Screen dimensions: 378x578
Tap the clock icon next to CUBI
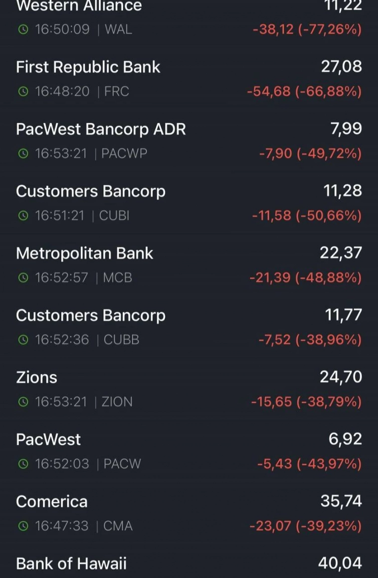pyautogui.click(x=22, y=216)
